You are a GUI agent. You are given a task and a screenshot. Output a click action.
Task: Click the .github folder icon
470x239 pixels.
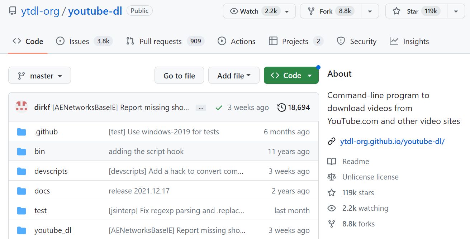point(22,132)
